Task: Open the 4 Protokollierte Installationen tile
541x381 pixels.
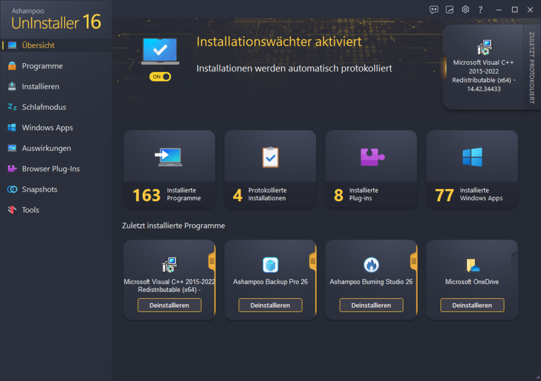Action: (x=270, y=169)
